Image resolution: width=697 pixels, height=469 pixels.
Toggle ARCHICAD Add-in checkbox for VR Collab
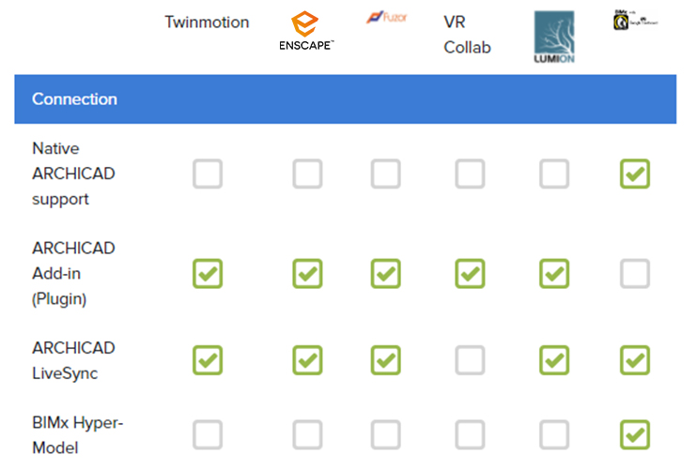(x=470, y=273)
